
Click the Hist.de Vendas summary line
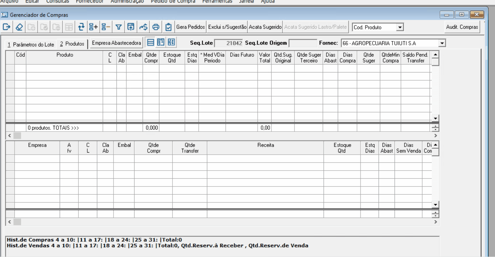158,245
